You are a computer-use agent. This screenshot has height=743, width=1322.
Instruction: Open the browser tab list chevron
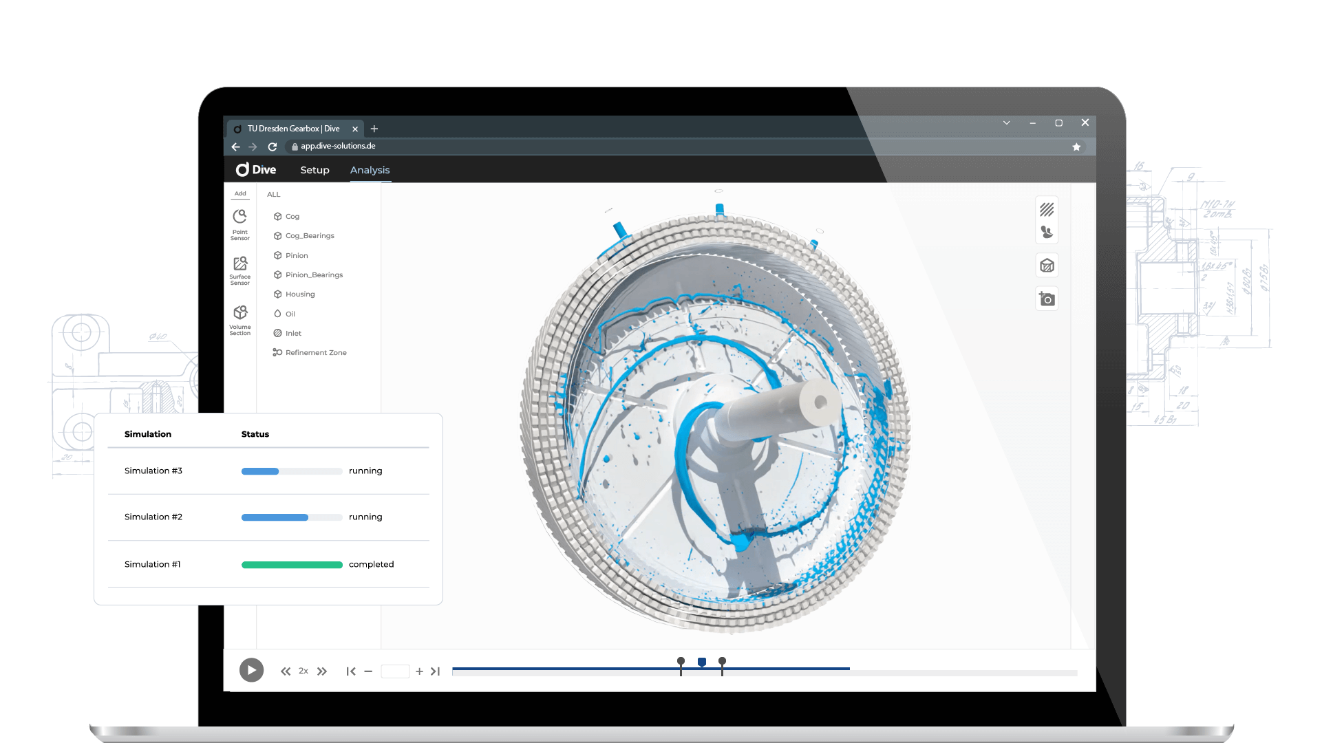pos(1006,123)
